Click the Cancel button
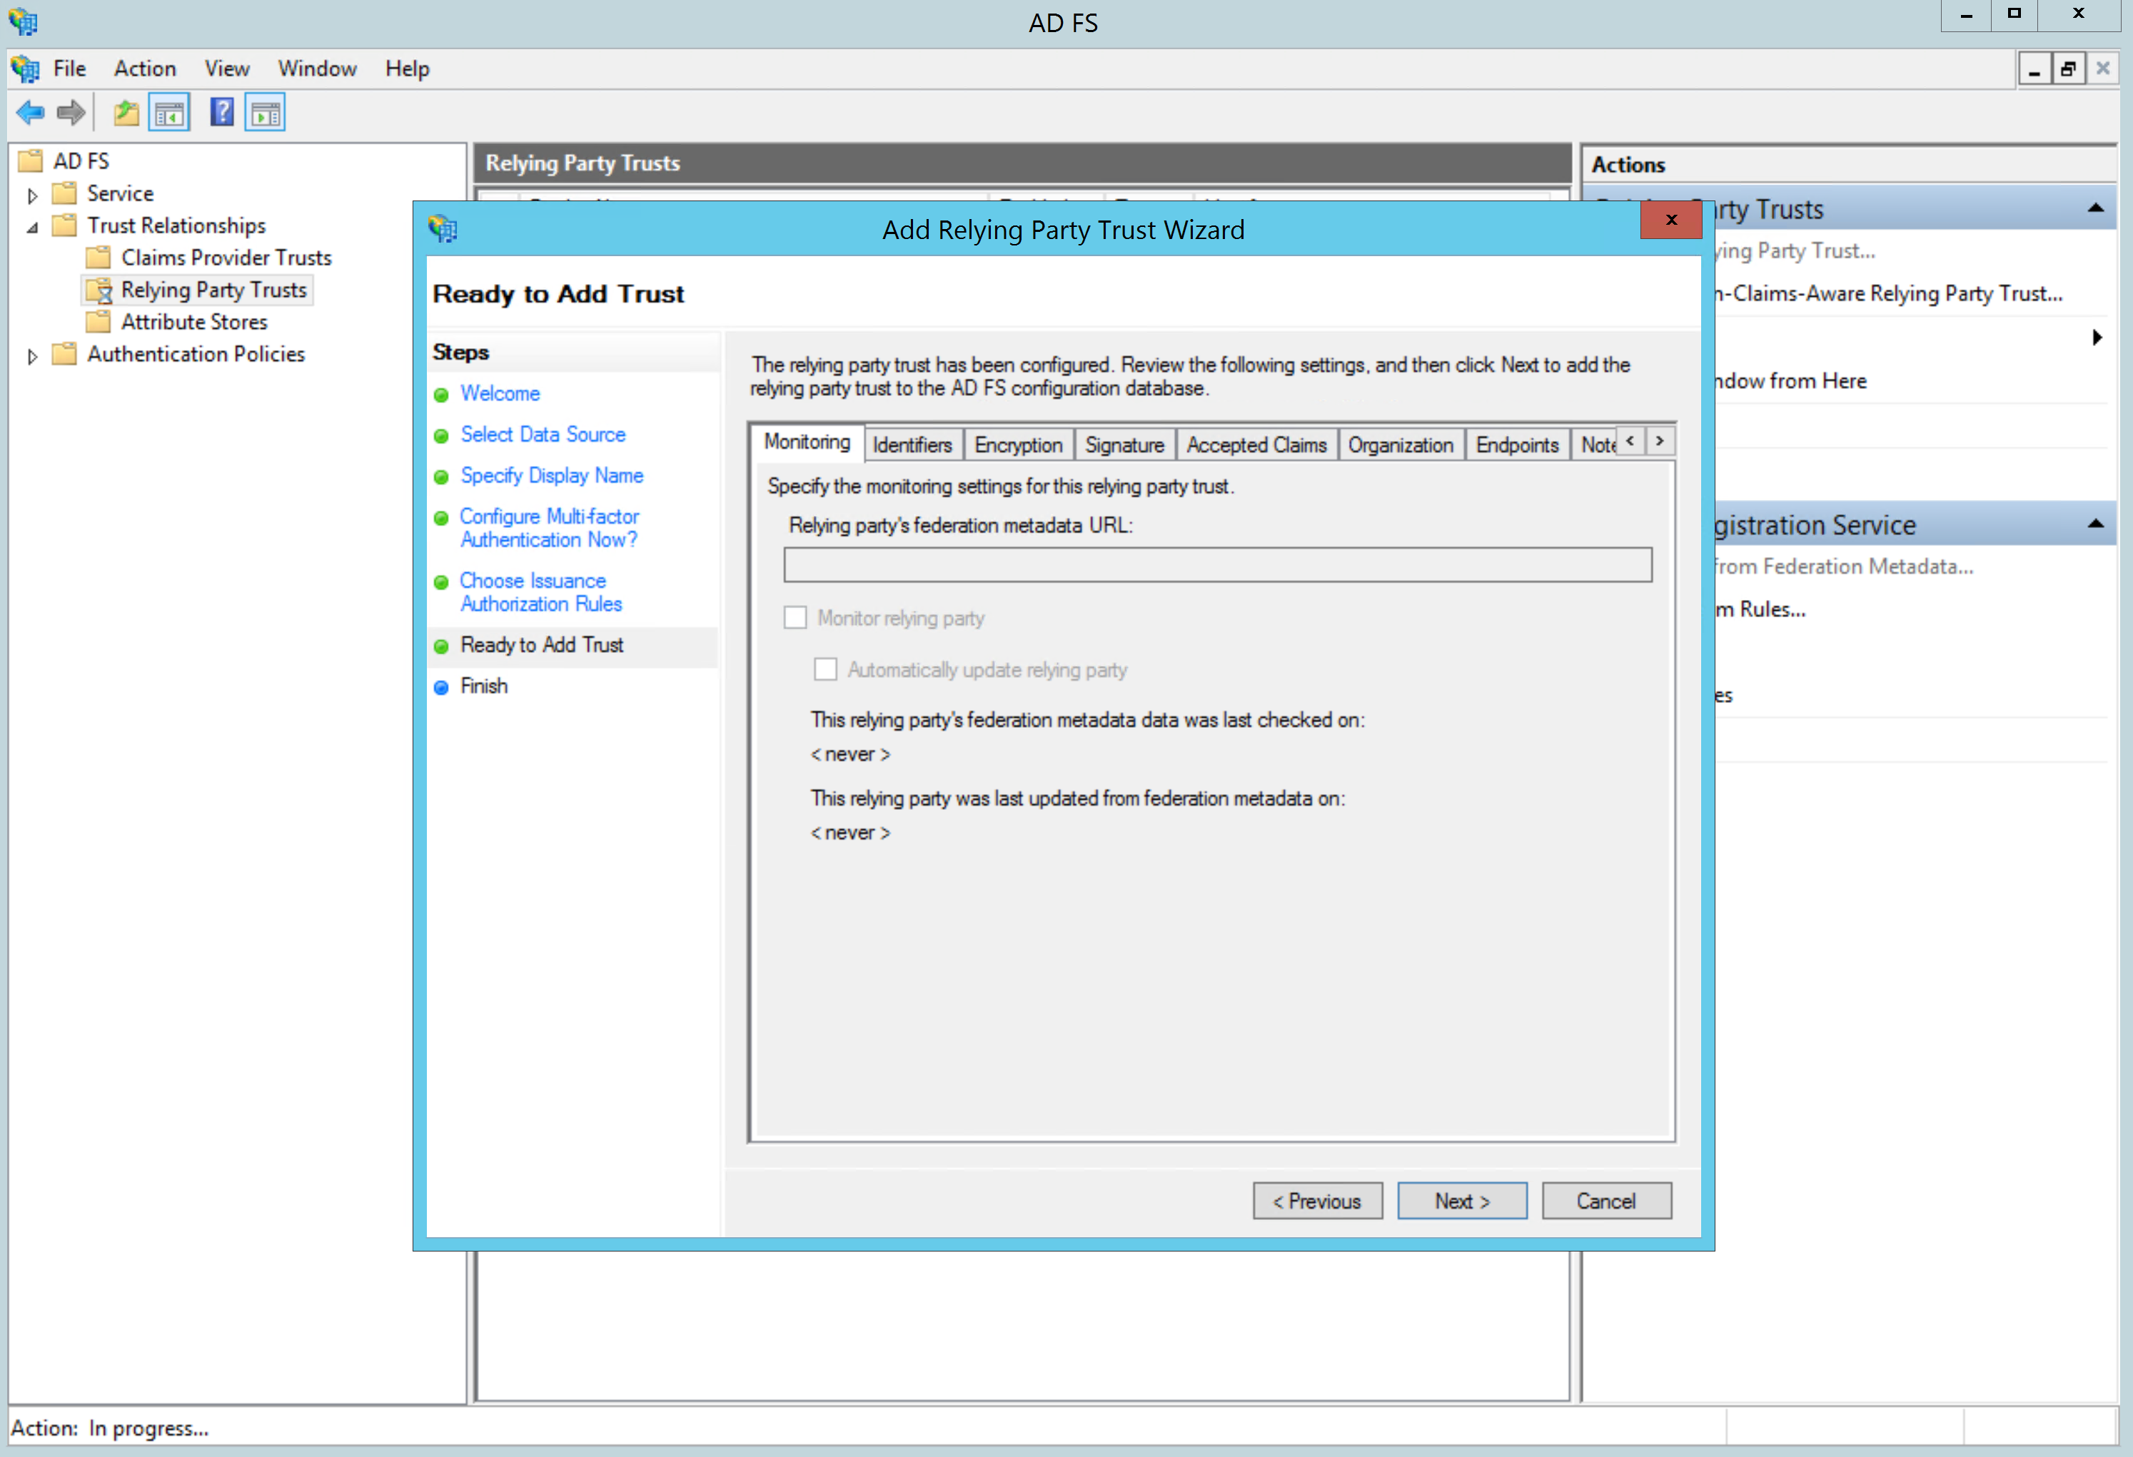 [x=1606, y=1201]
